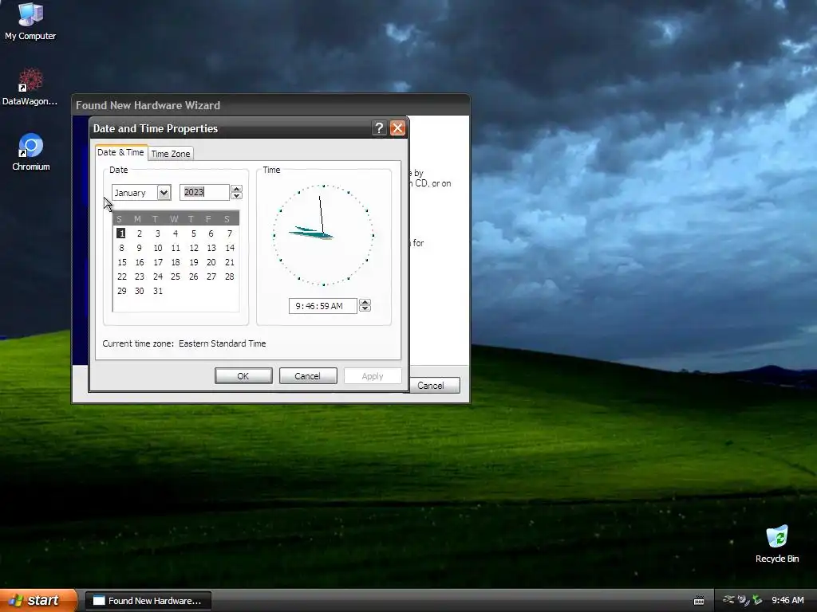Screen dimensions: 817x612
Task: Increase the year with up arrow
Action: 236,189
